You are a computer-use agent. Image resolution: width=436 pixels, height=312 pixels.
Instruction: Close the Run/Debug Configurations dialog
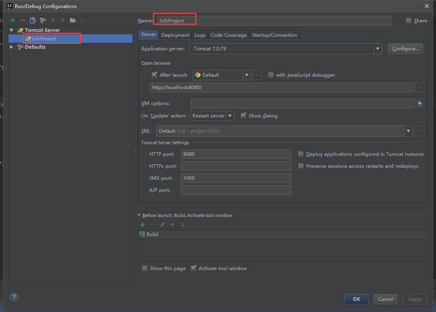[427, 6]
